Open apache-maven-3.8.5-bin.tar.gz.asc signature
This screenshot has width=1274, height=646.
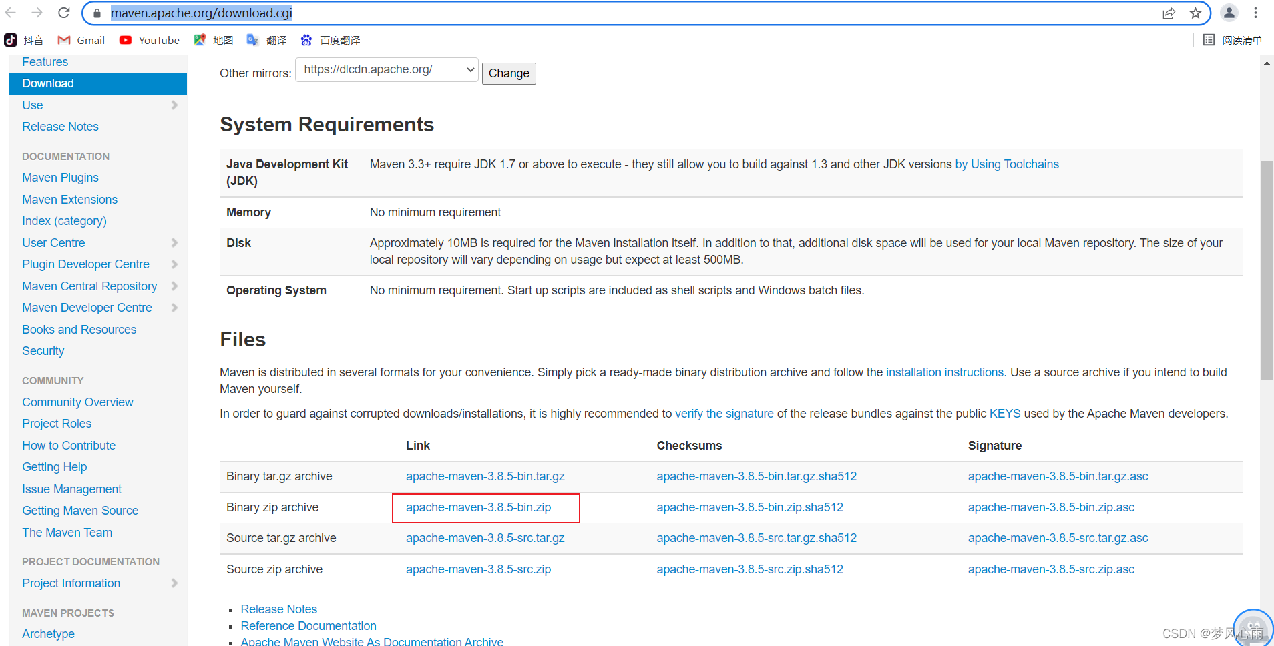click(1058, 476)
